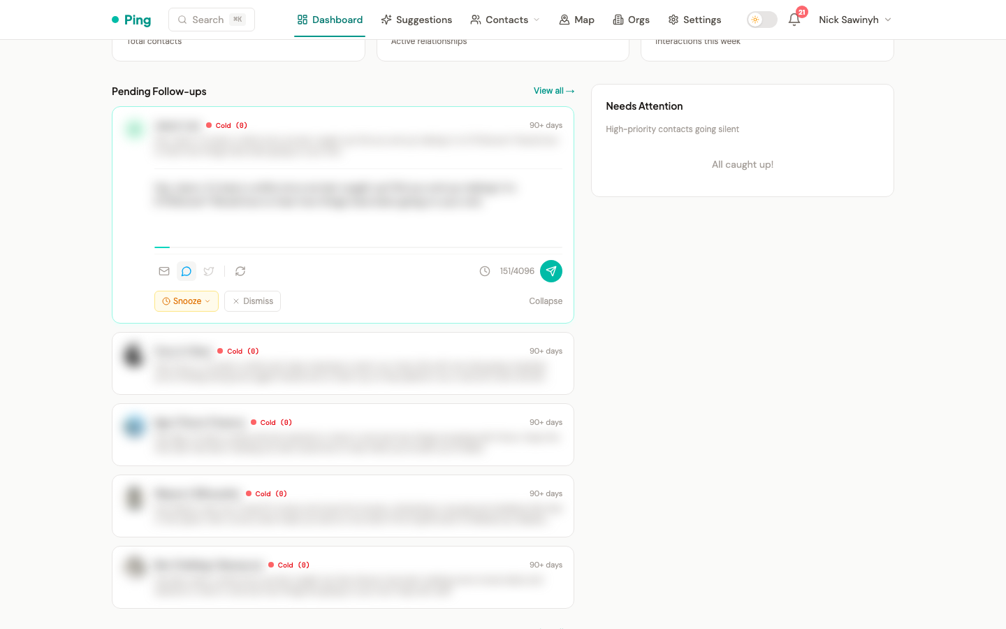Open the Nick Sawinyh user menu
1006x629 pixels.
[855, 20]
